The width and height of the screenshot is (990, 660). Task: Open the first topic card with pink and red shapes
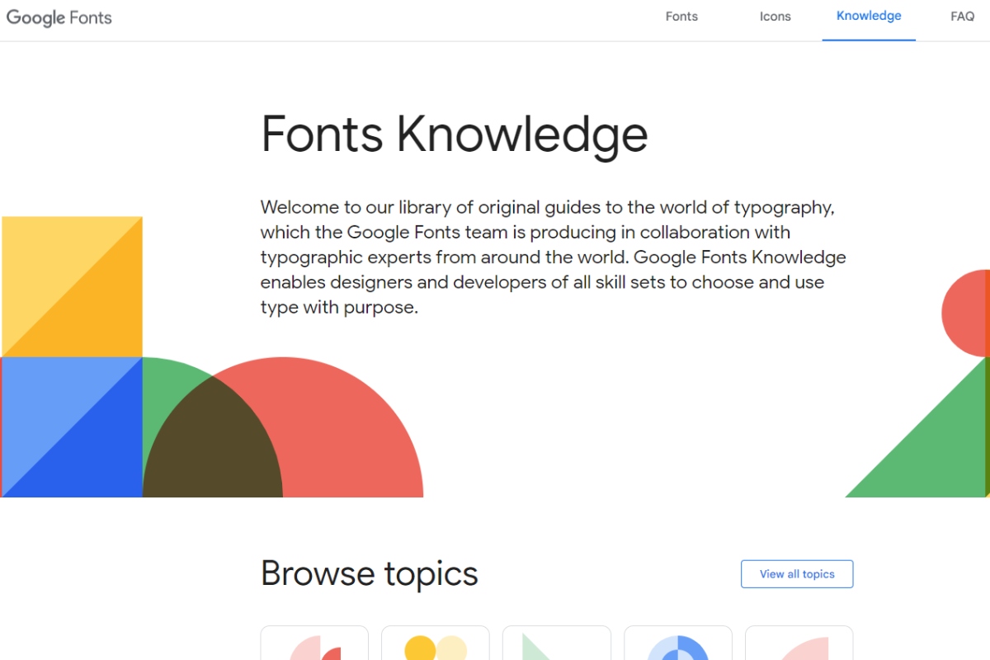tap(314, 643)
